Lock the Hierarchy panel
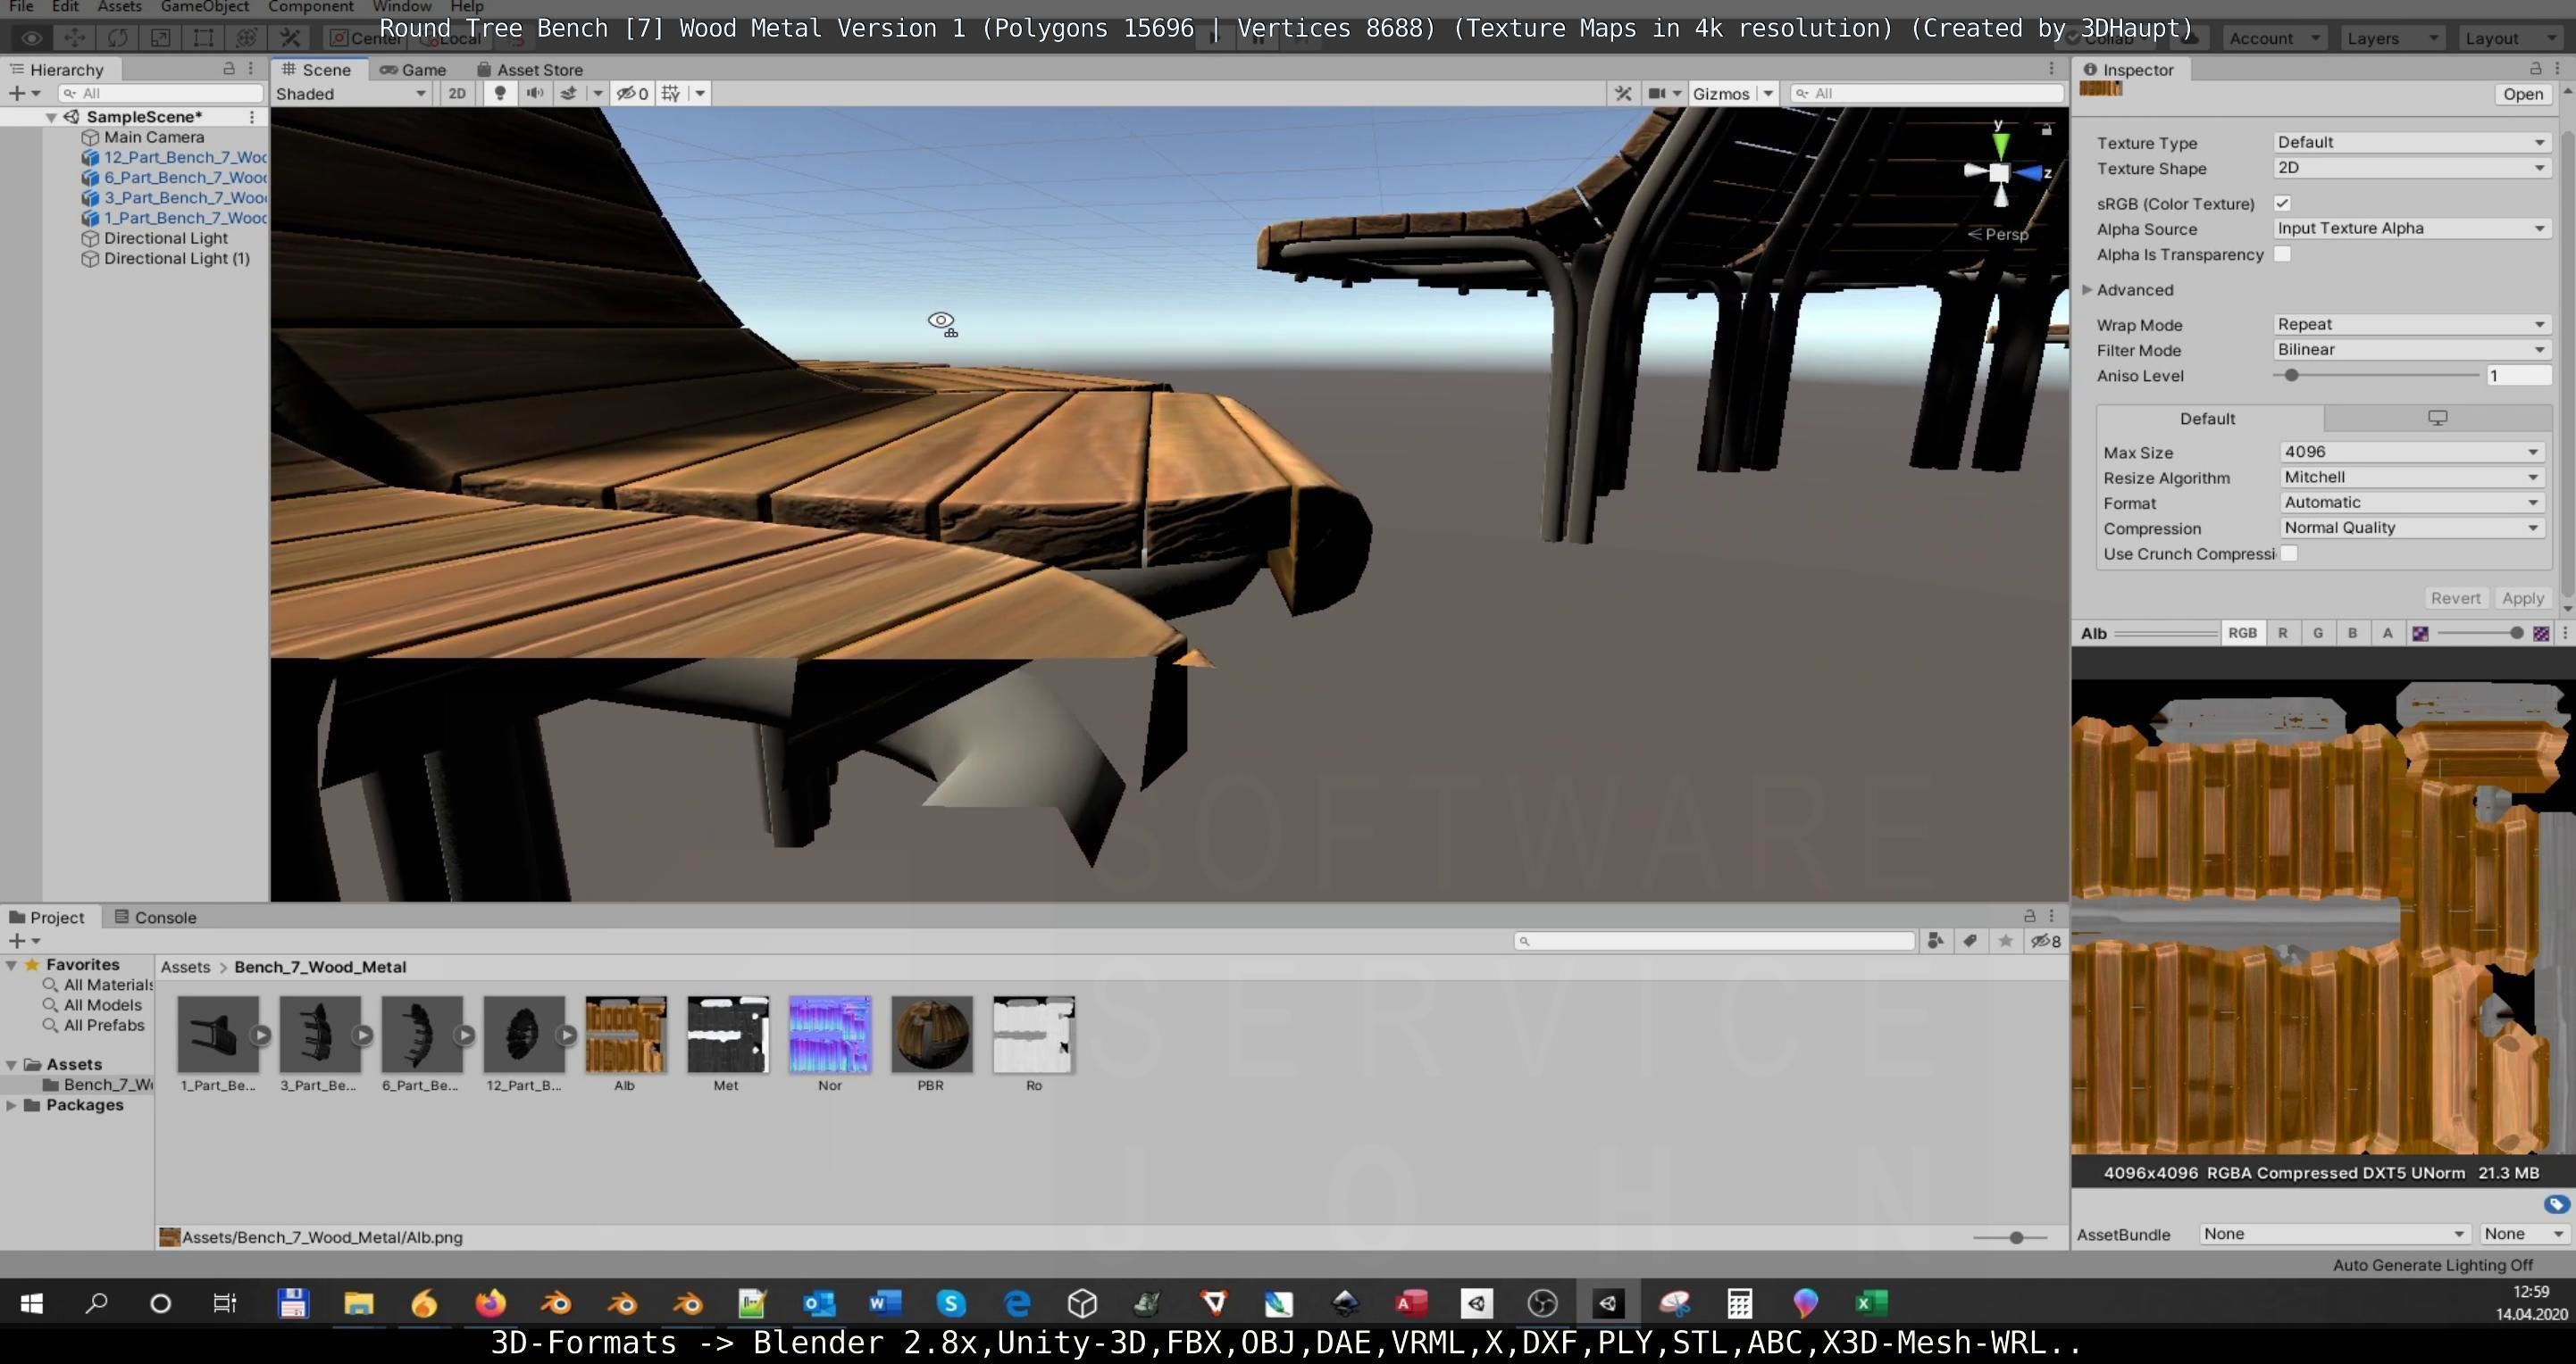2576x1364 pixels. 228,68
